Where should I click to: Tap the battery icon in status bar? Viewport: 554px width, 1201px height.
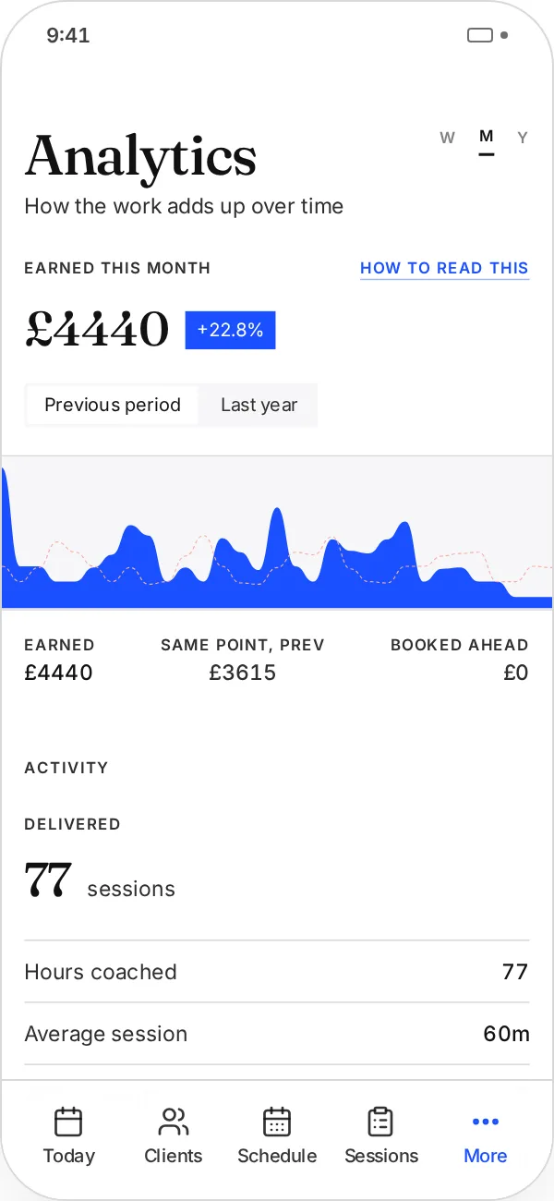point(480,36)
